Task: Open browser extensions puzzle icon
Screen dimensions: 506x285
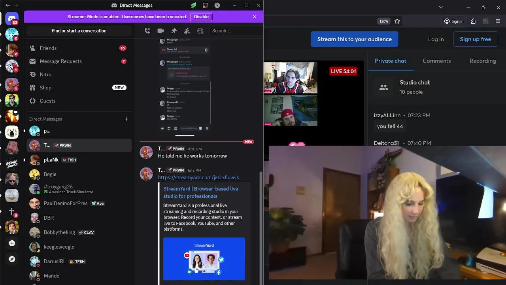Action: click(x=473, y=21)
